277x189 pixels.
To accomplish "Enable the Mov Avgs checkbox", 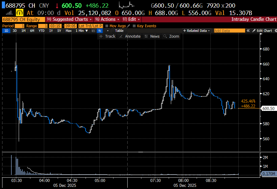I will [107, 26].
